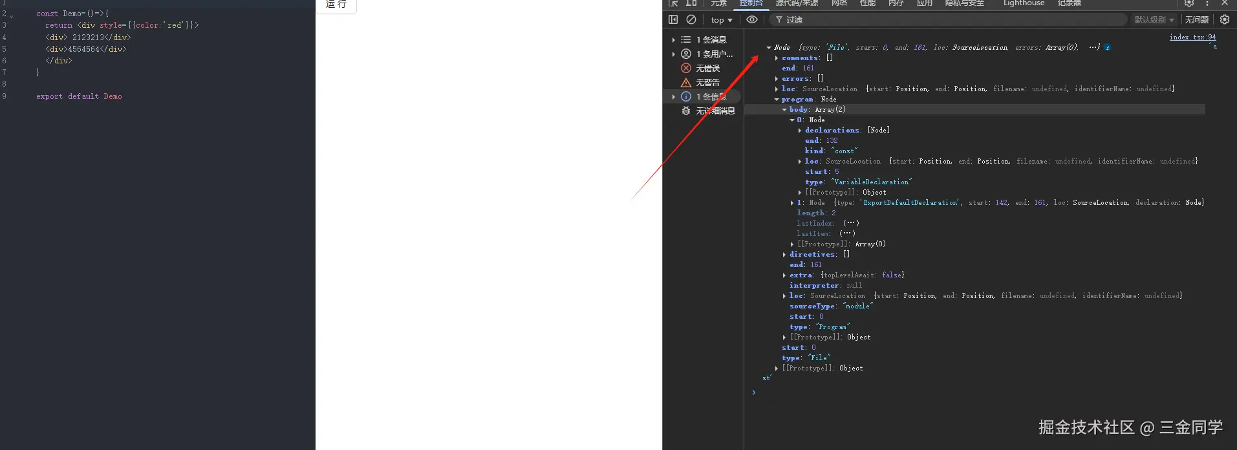Switch to the 控制台 tab

click(751, 3)
